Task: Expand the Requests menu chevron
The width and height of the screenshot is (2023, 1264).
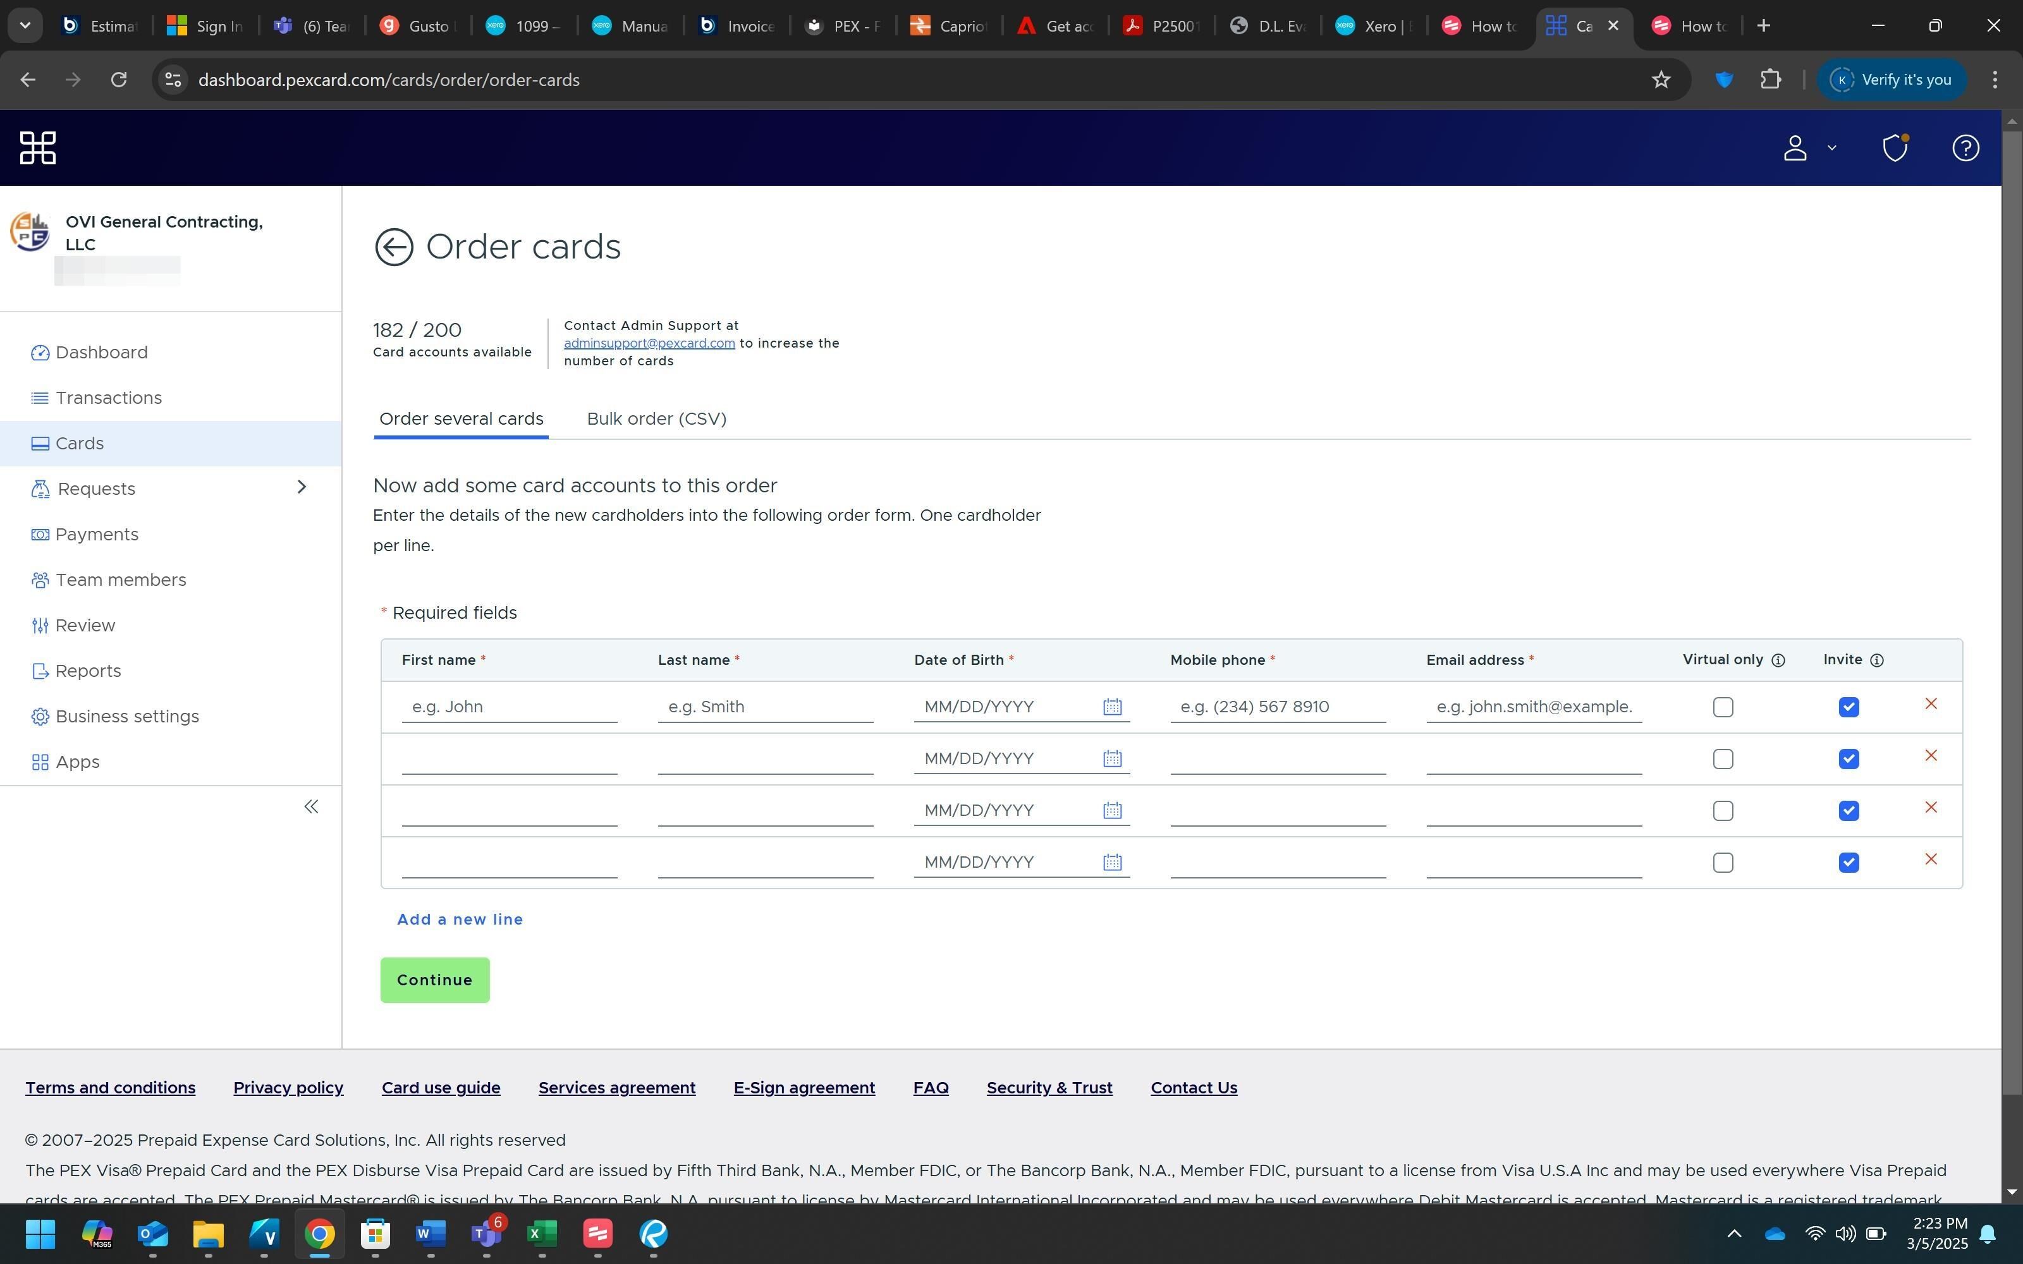Action: coord(302,487)
